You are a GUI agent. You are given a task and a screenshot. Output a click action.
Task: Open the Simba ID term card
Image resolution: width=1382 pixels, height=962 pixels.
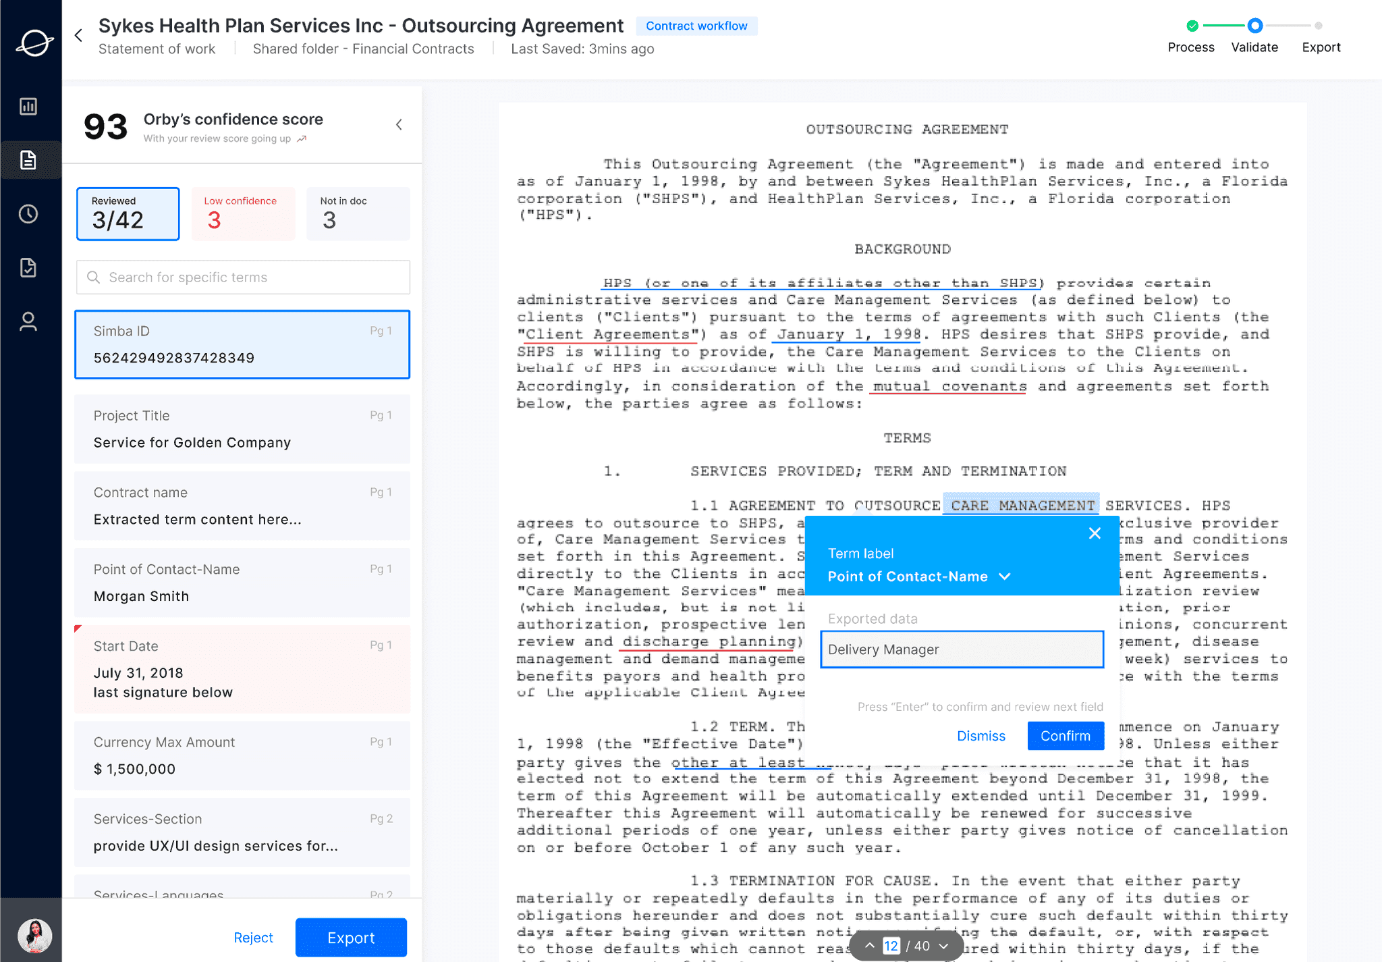click(242, 344)
